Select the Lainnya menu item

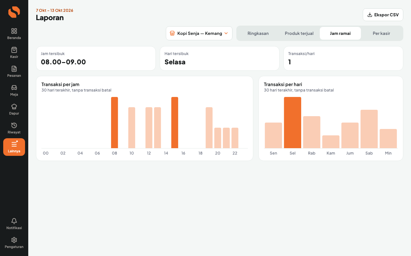[14, 147]
